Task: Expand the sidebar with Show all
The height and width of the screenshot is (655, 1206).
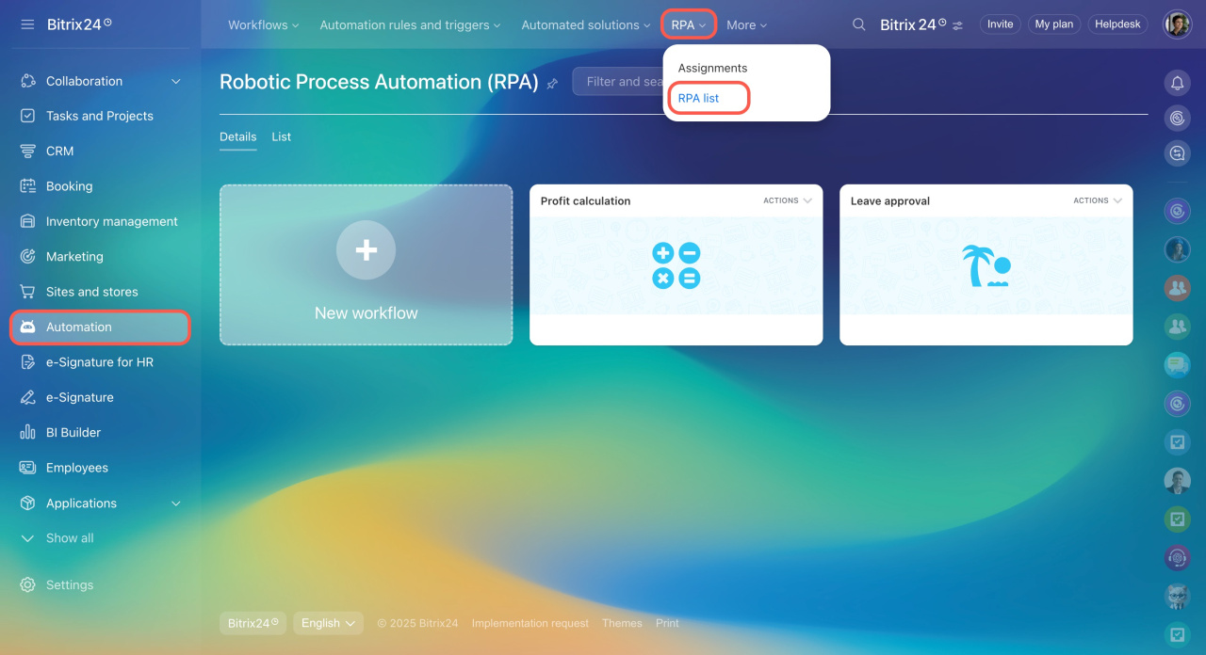Action: [57, 538]
